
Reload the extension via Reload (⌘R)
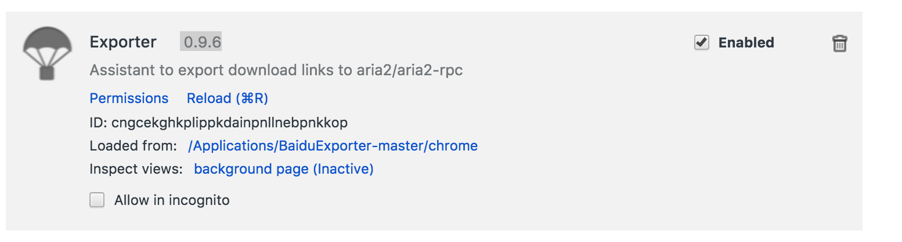[228, 98]
